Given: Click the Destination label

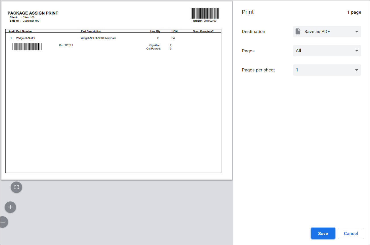Looking at the screenshot, I should [x=253, y=32].
